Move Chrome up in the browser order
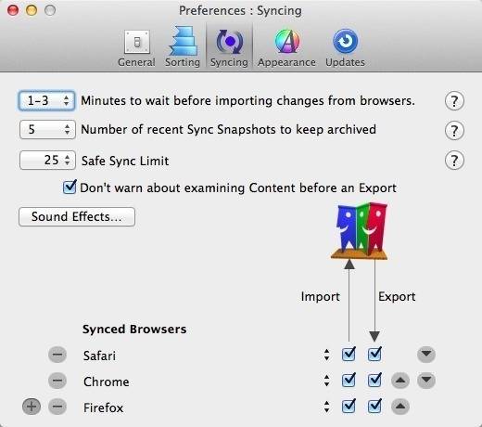 point(400,381)
